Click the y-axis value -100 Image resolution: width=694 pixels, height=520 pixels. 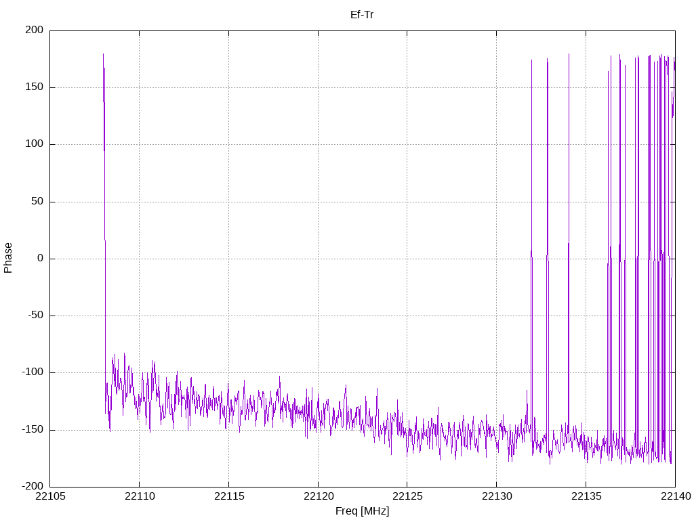click(33, 372)
